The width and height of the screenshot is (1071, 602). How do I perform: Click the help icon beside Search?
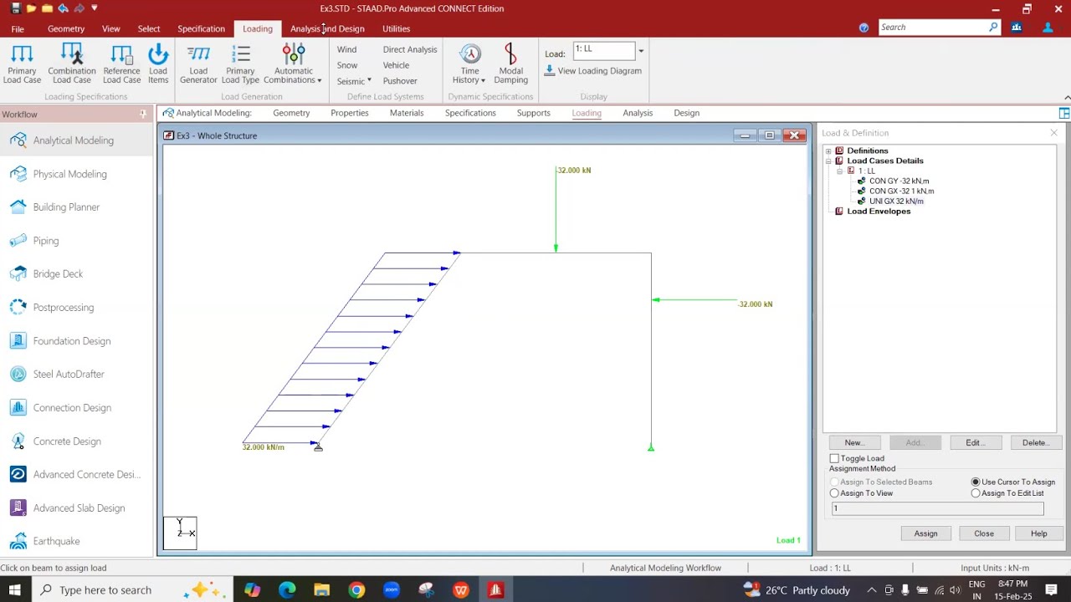click(863, 28)
